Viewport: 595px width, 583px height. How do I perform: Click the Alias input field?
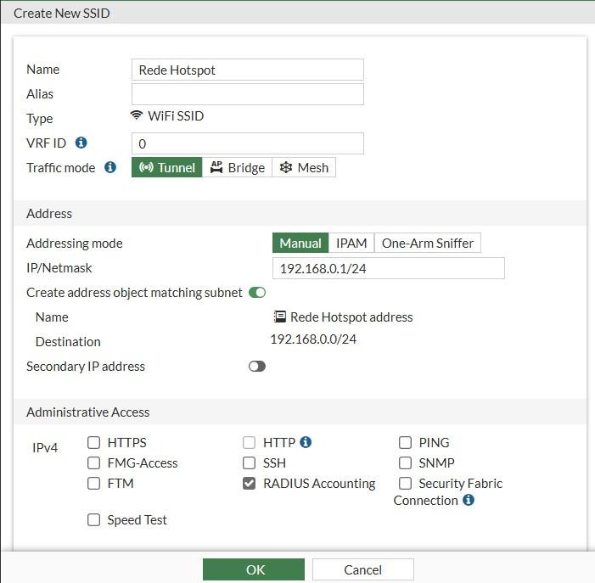pyautogui.click(x=248, y=94)
